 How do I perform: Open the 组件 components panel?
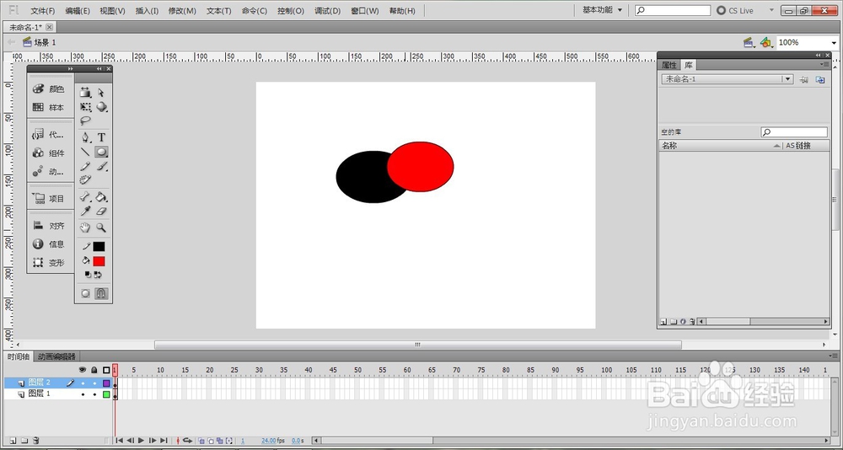click(x=48, y=153)
